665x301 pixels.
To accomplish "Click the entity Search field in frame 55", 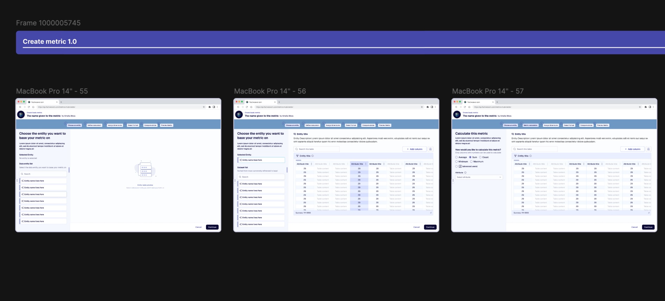I will 43,174.
